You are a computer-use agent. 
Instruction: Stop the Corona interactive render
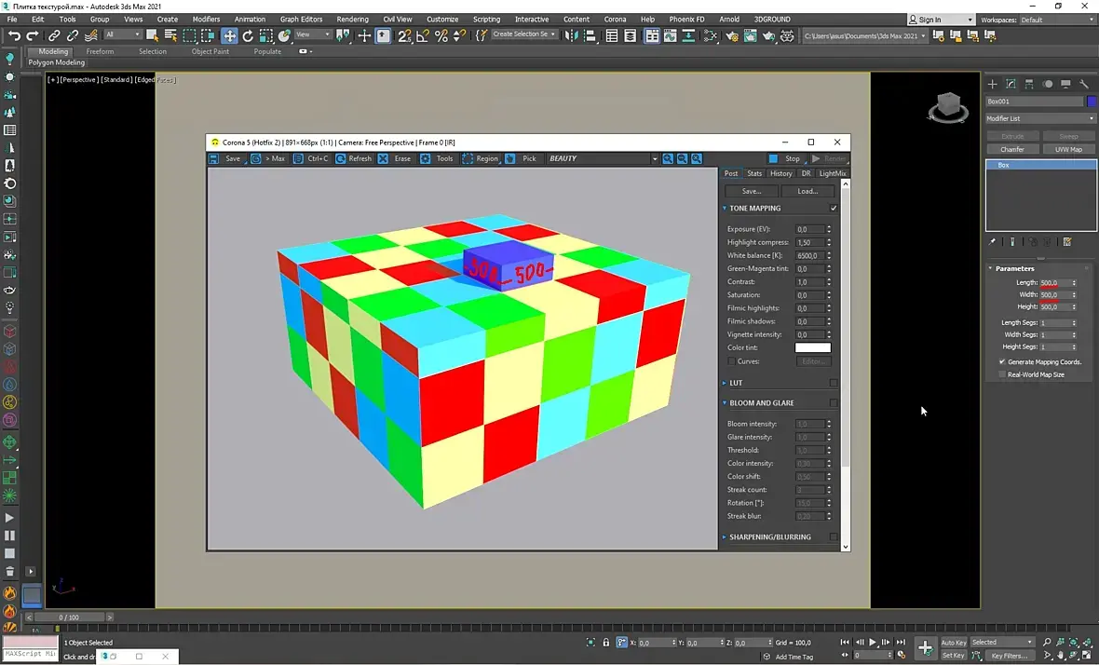pyautogui.click(x=784, y=158)
